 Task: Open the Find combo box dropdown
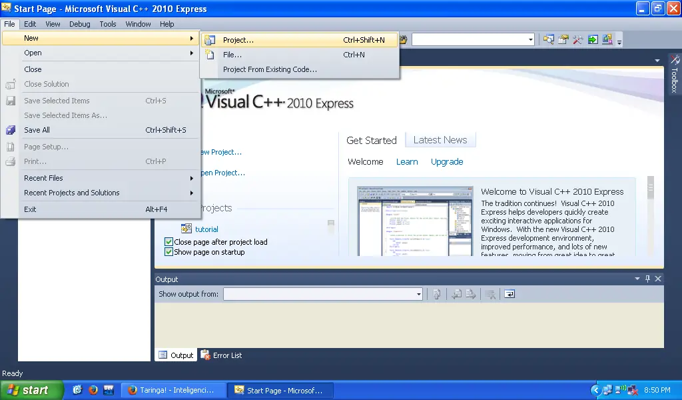point(531,39)
